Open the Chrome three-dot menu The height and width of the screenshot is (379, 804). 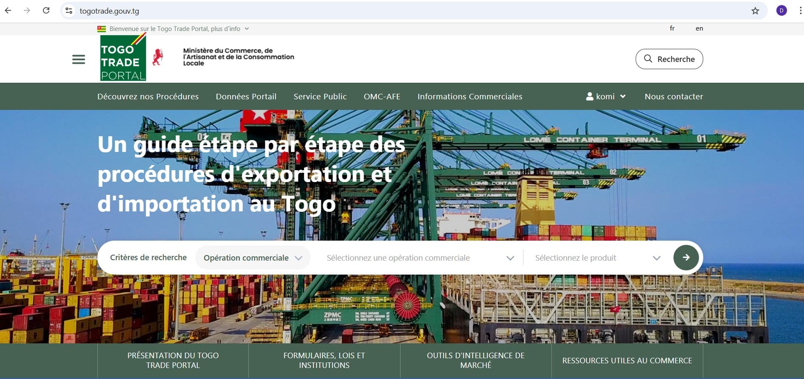click(x=800, y=11)
